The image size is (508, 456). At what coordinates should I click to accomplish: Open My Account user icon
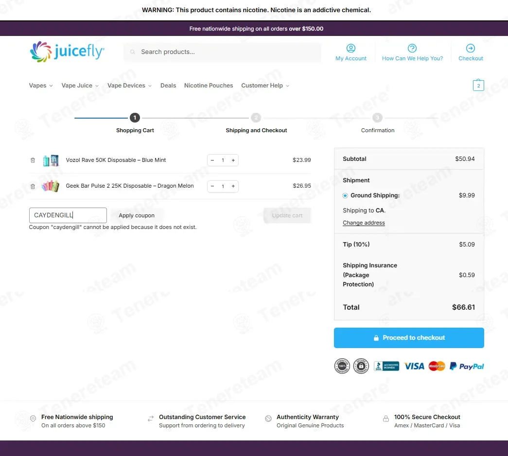click(x=351, y=48)
